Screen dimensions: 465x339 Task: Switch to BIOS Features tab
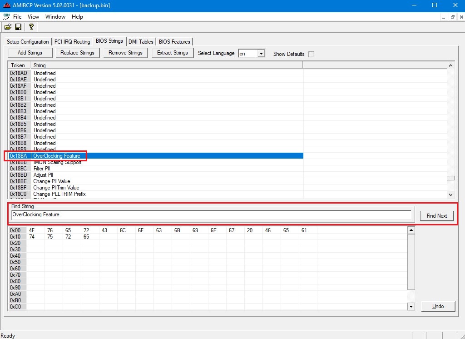coord(174,42)
